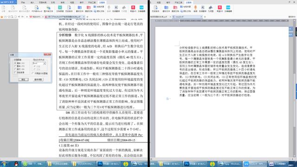Click the team documents item in left ribbon
The height and width of the screenshot is (167, 297).
coord(99,11)
